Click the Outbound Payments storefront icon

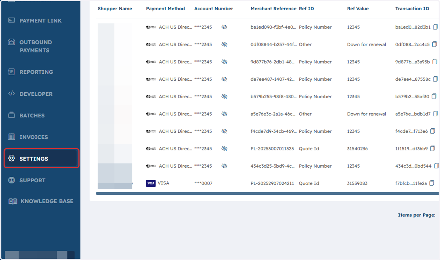12,42
